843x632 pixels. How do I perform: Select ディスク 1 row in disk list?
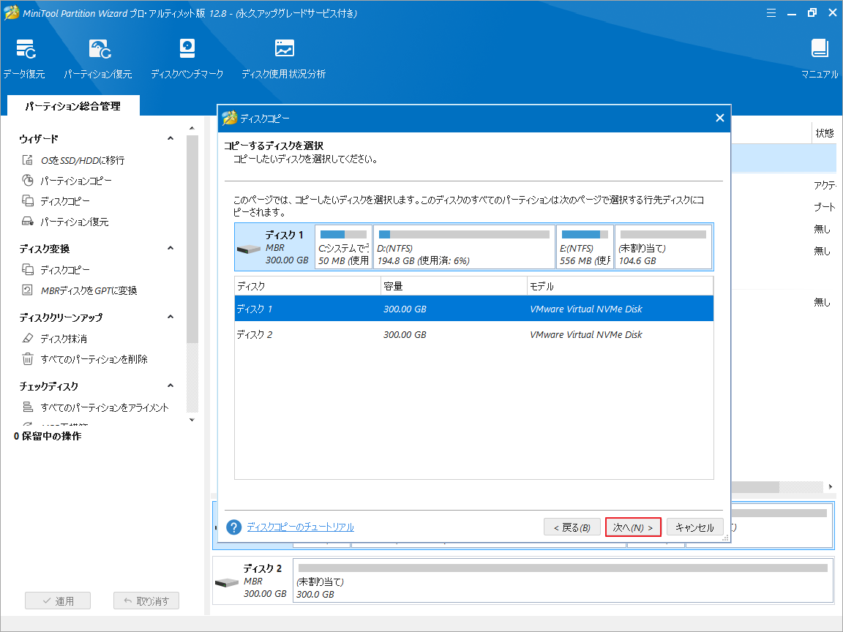[x=474, y=309]
